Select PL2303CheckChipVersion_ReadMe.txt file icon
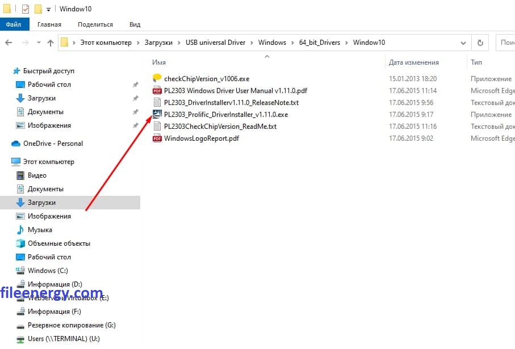Viewport: 515px width, 349px height. [x=157, y=126]
